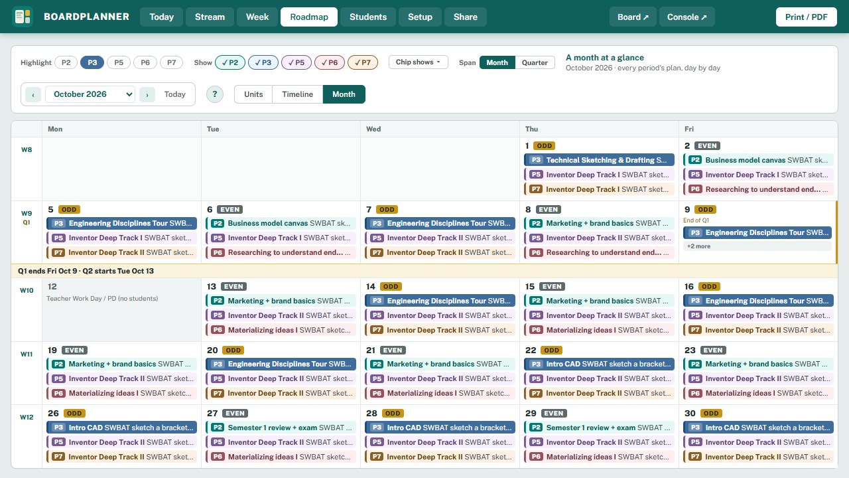The image size is (849, 478).
Task: Set span to Month
Action: coord(497,62)
